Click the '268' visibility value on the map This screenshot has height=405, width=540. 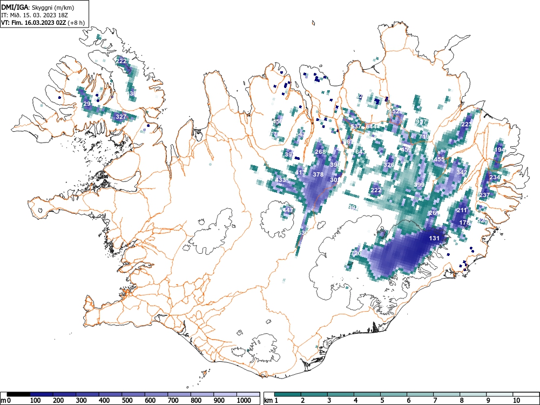point(320,152)
